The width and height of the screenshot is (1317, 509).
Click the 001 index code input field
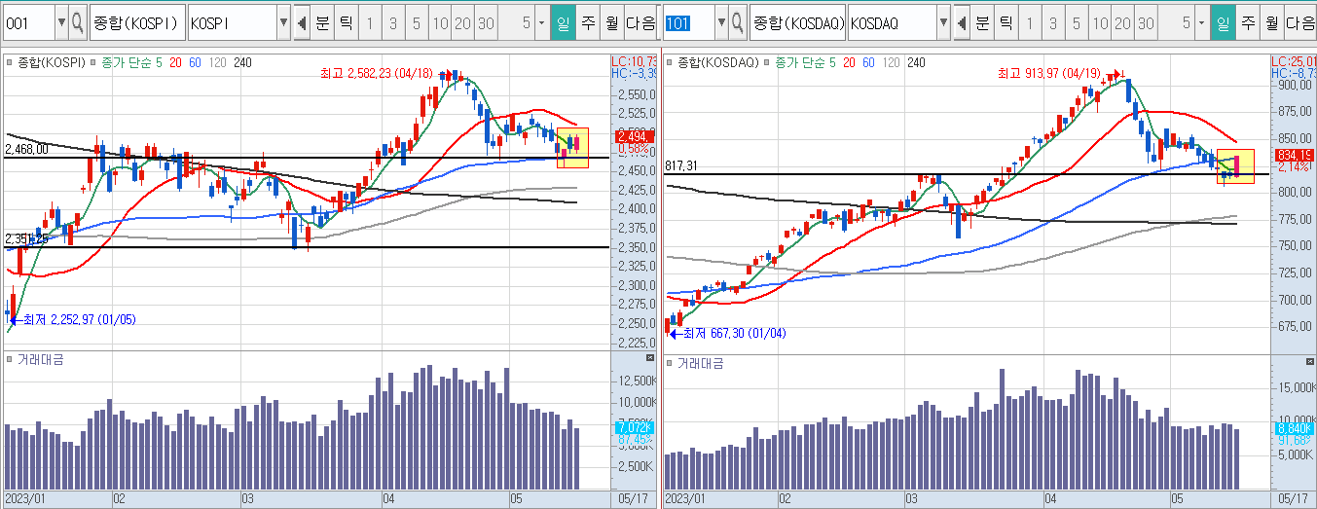tap(27, 21)
